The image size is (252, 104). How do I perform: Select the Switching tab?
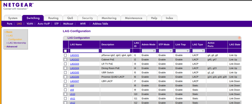(33, 18)
